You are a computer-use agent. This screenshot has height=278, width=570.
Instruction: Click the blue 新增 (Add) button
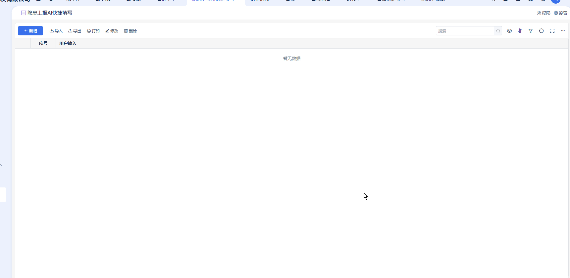(x=30, y=31)
